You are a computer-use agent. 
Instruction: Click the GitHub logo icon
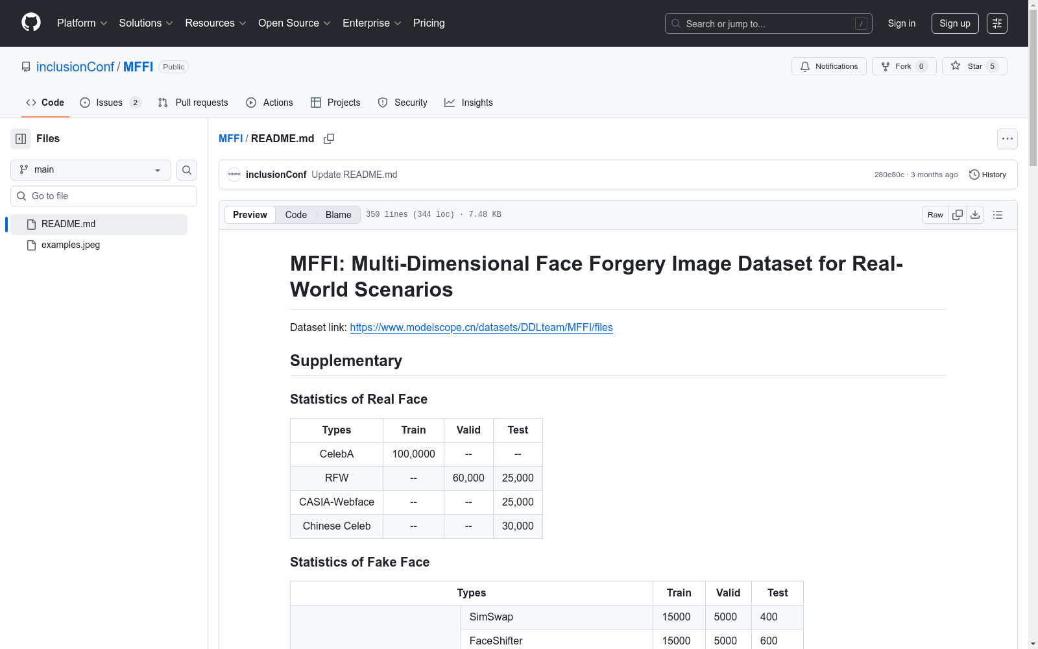click(31, 23)
